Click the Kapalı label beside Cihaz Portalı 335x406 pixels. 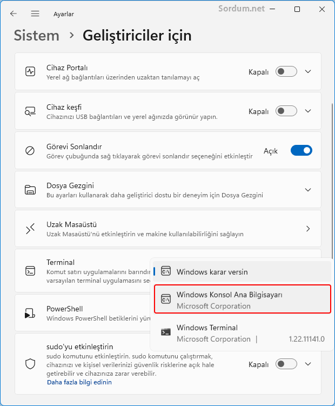[258, 72]
